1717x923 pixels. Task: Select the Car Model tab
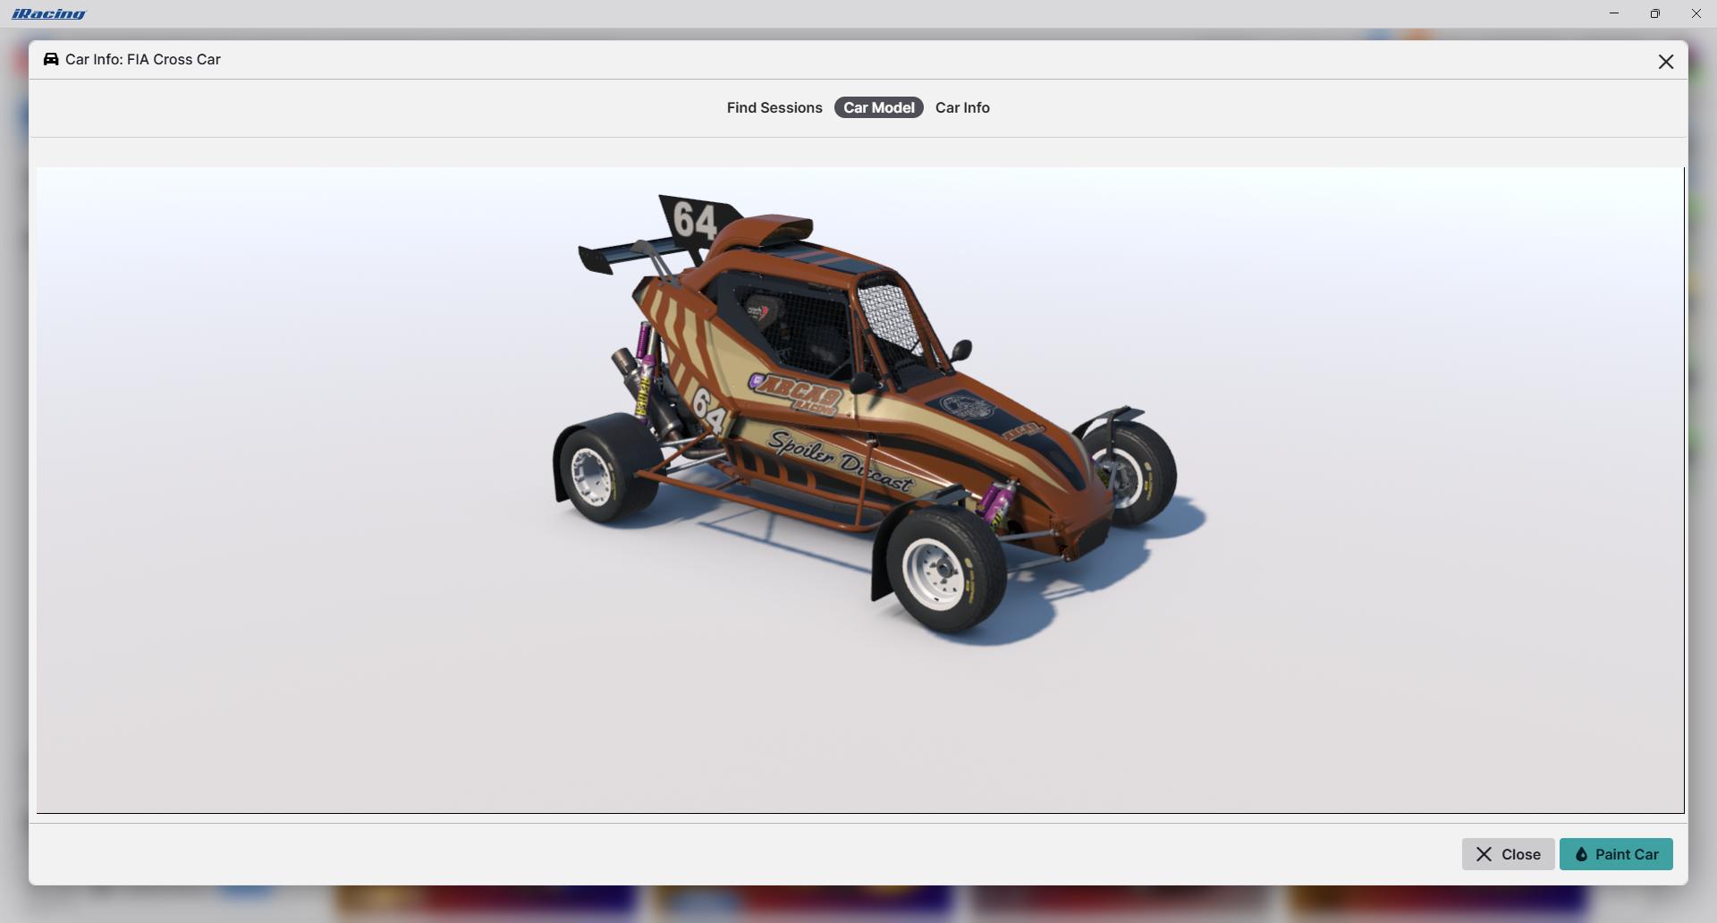pyautogui.click(x=878, y=107)
